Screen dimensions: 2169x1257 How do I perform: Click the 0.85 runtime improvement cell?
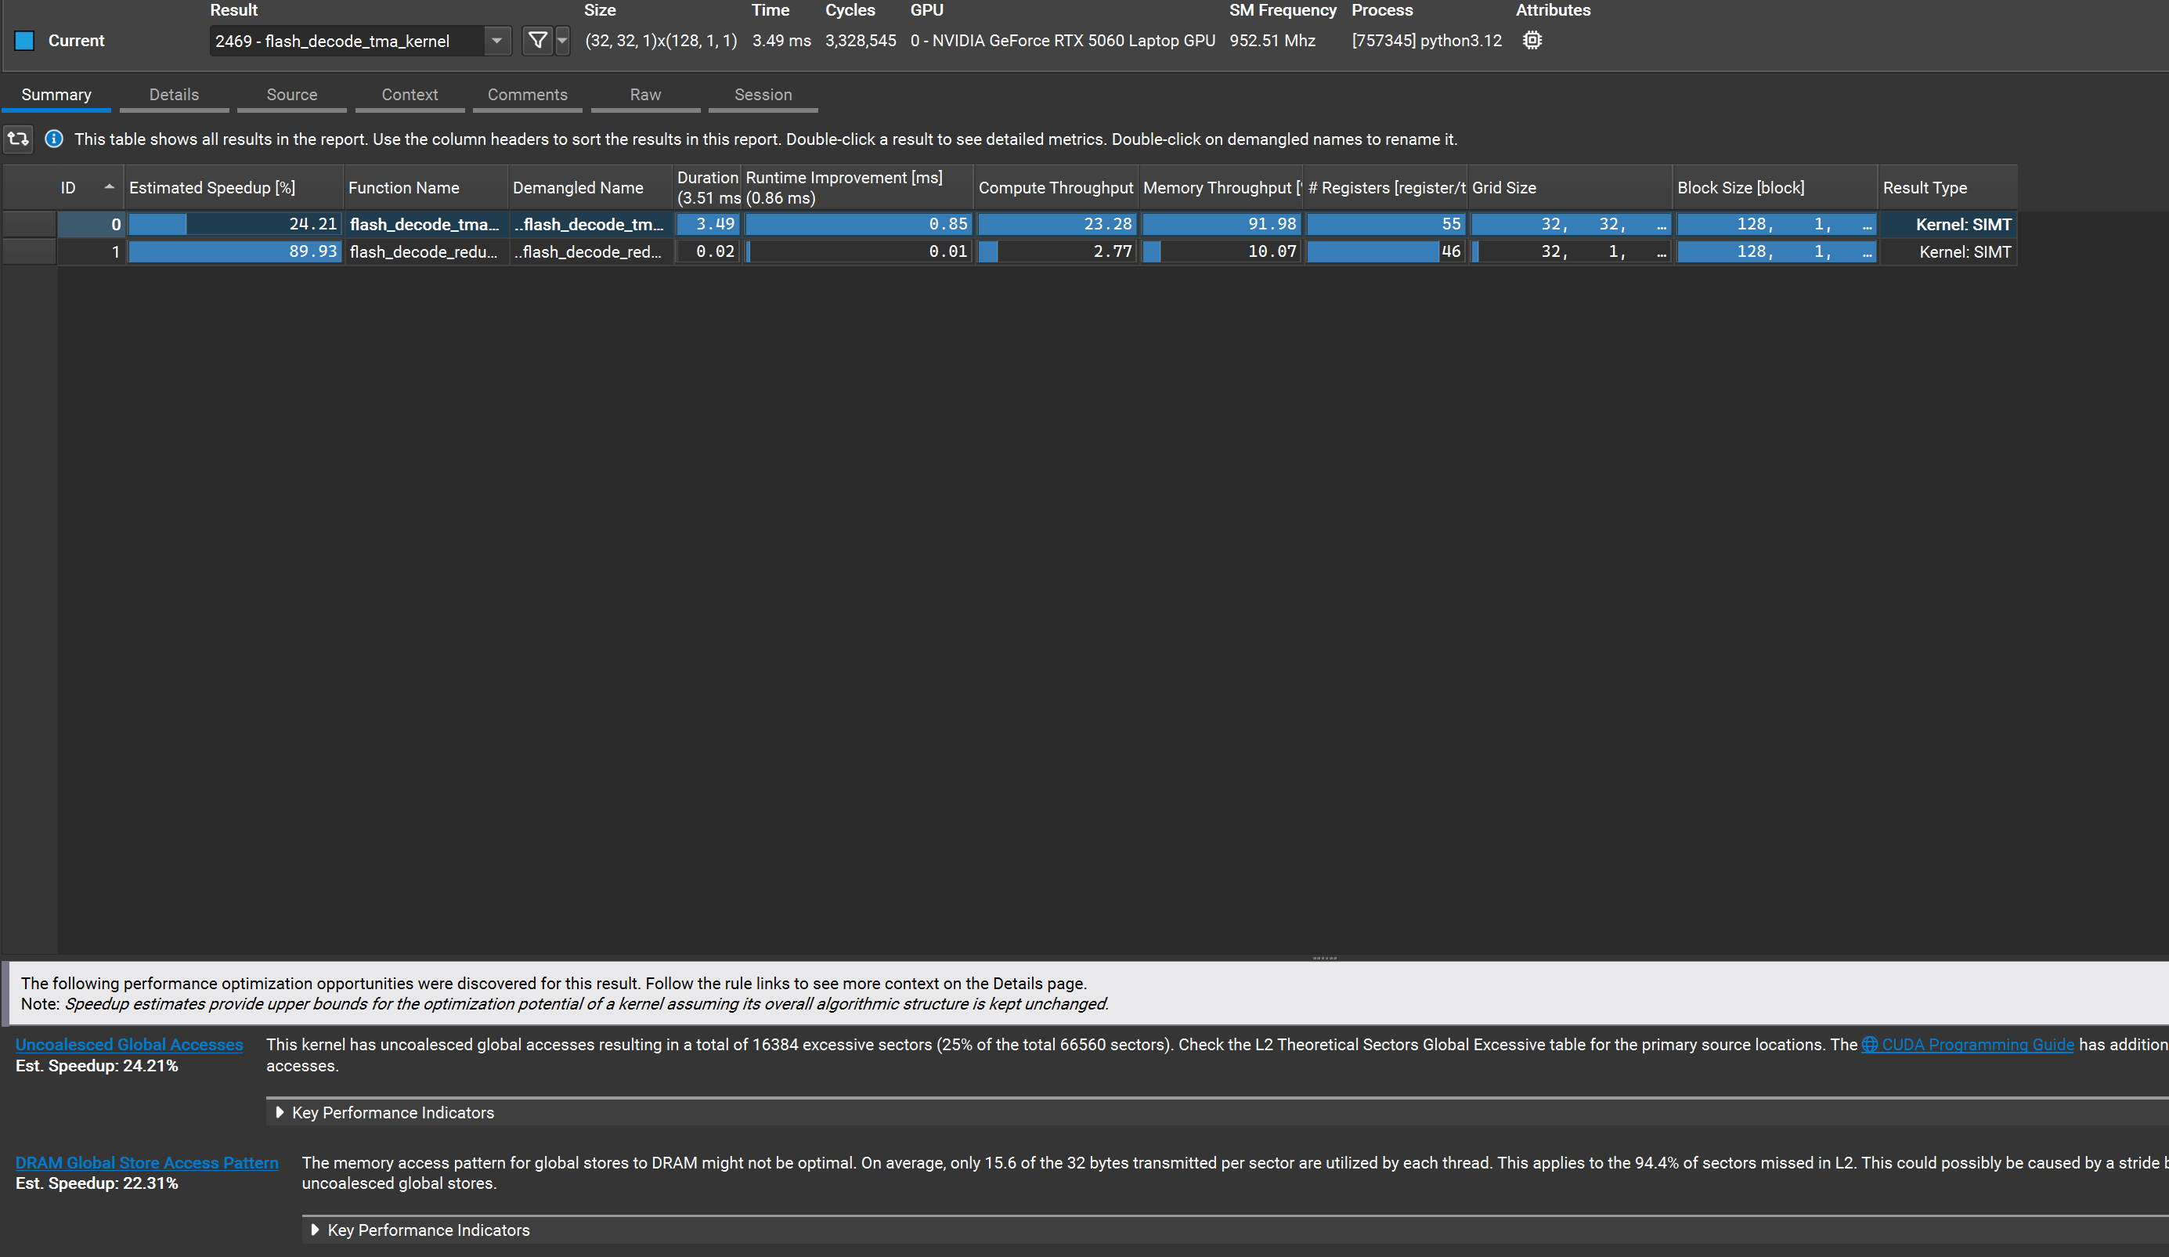857,225
